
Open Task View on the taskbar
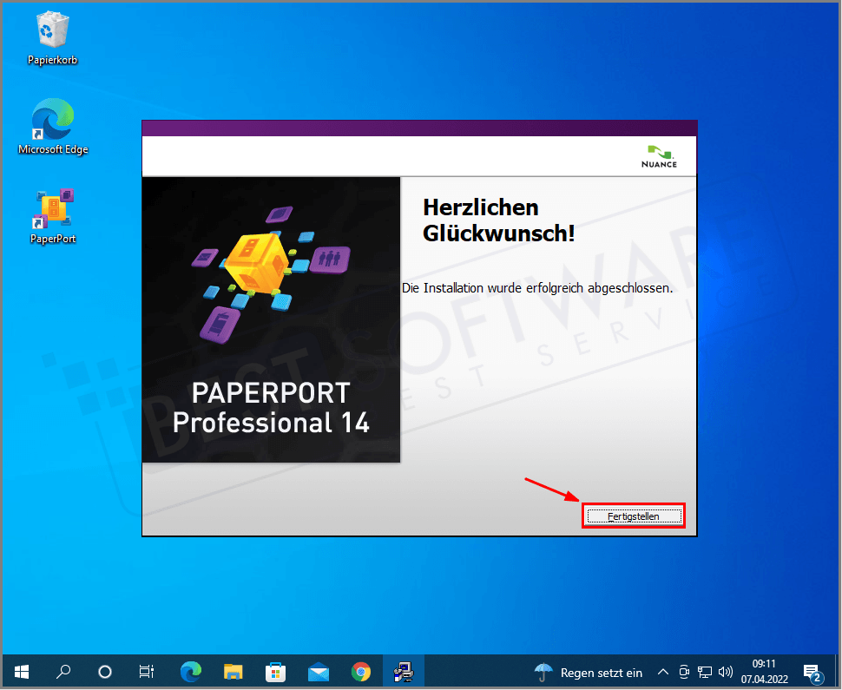(146, 671)
